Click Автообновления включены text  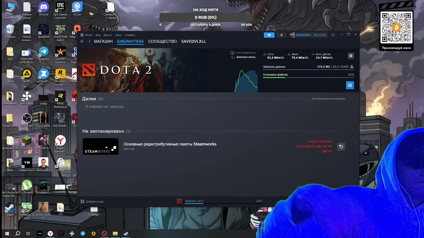click(328, 99)
